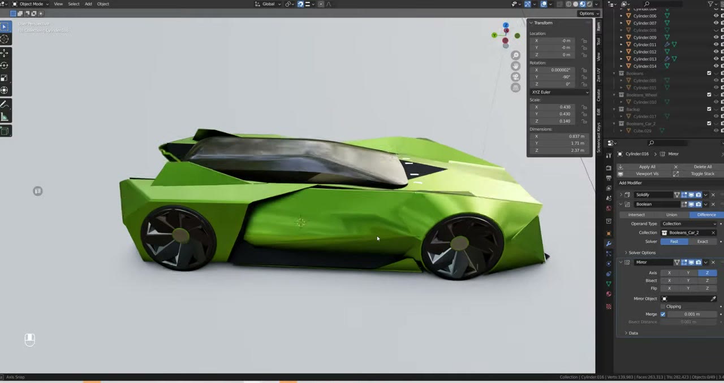The width and height of the screenshot is (724, 383).
Task: Click the Delete All modifiers button
Action: tap(699, 167)
